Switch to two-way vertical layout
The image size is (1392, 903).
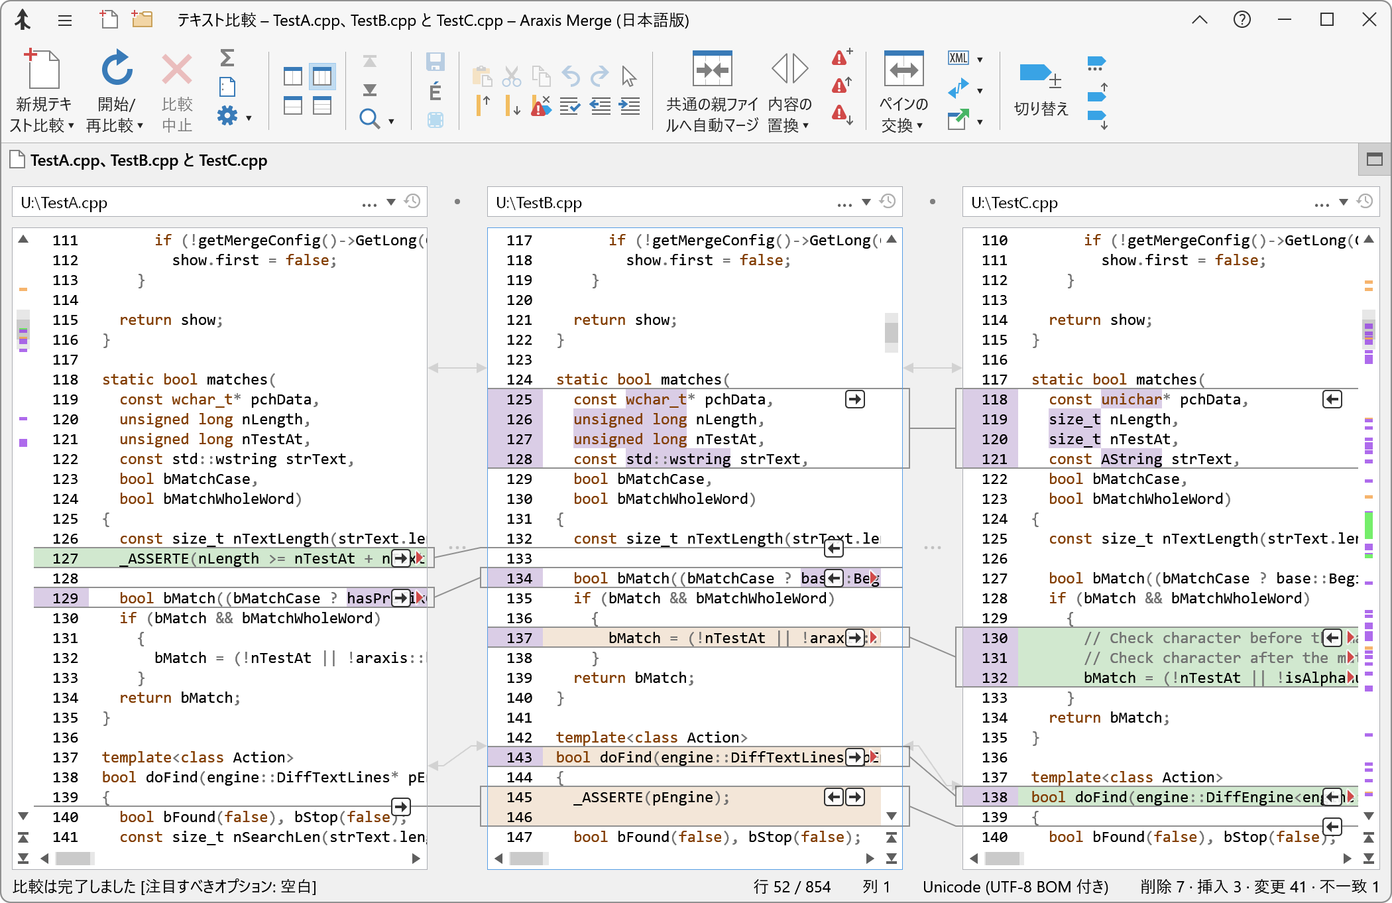[293, 77]
